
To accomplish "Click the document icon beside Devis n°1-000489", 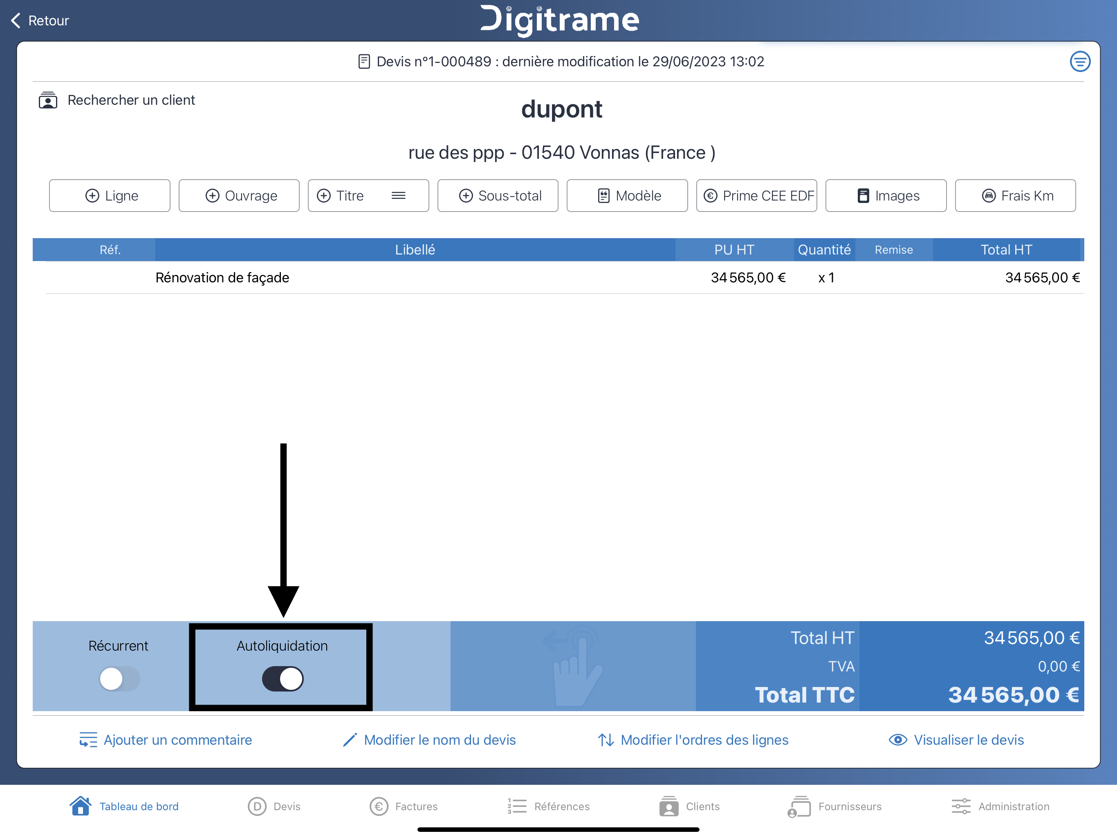I will [364, 62].
